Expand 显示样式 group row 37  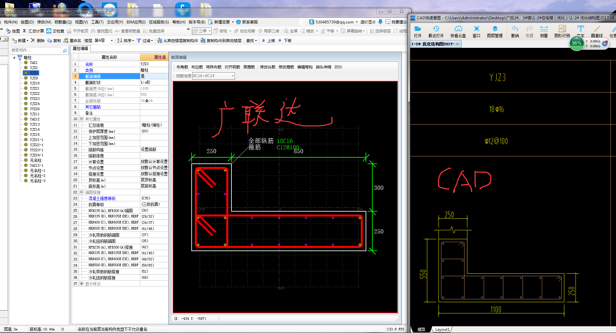click(82, 284)
